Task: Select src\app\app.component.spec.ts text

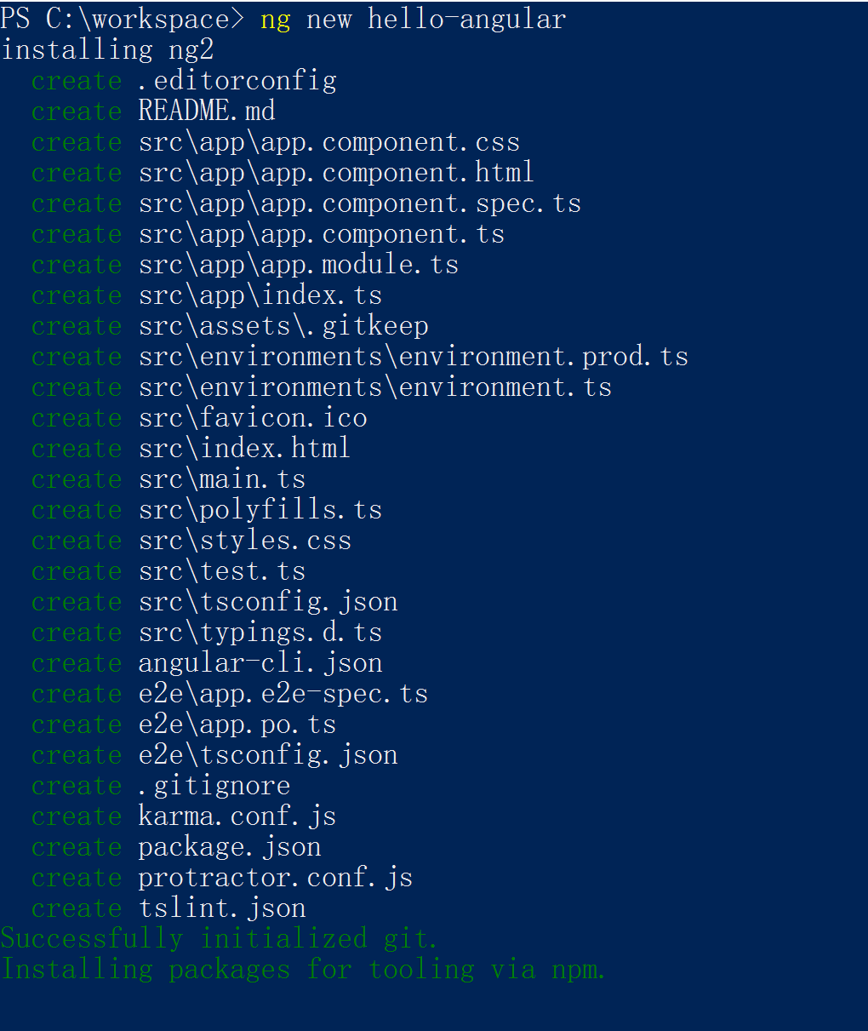Action: pyautogui.click(x=360, y=203)
